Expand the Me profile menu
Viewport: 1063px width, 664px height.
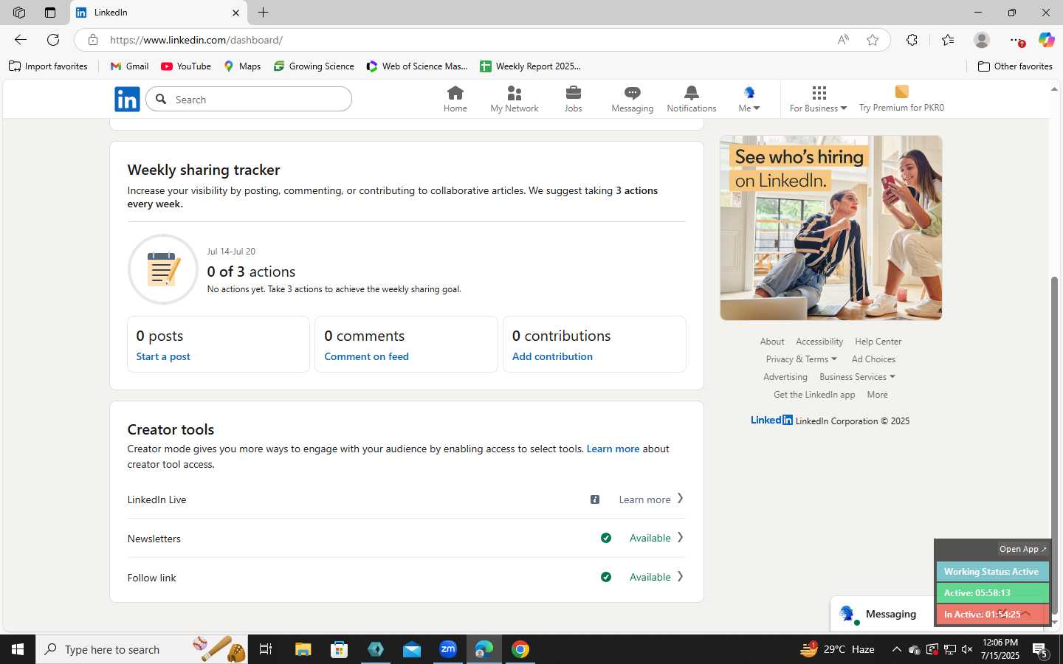point(749,99)
